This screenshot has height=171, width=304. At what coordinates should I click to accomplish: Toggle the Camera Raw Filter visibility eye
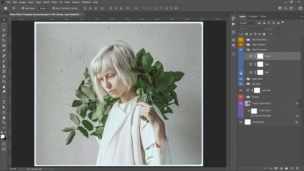[x=252, y=116]
